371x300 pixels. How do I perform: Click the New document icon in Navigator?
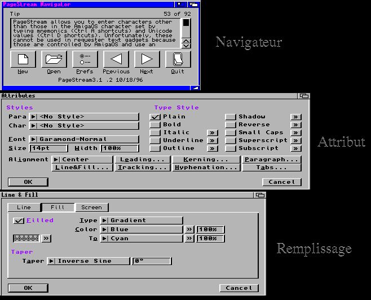23,59
